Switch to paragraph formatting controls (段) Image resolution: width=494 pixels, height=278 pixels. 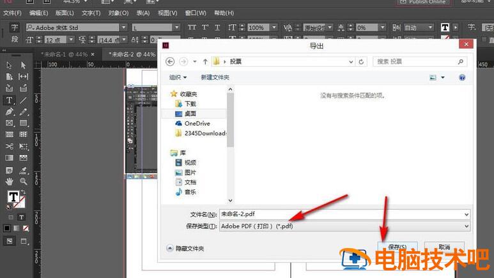(x=15, y=40)
